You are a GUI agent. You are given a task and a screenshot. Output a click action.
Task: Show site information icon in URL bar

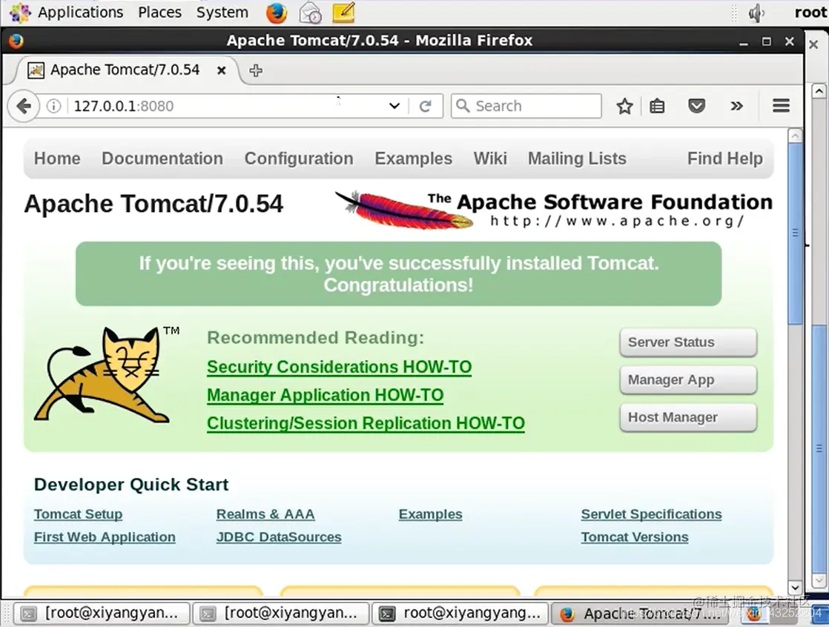point(53,106)
